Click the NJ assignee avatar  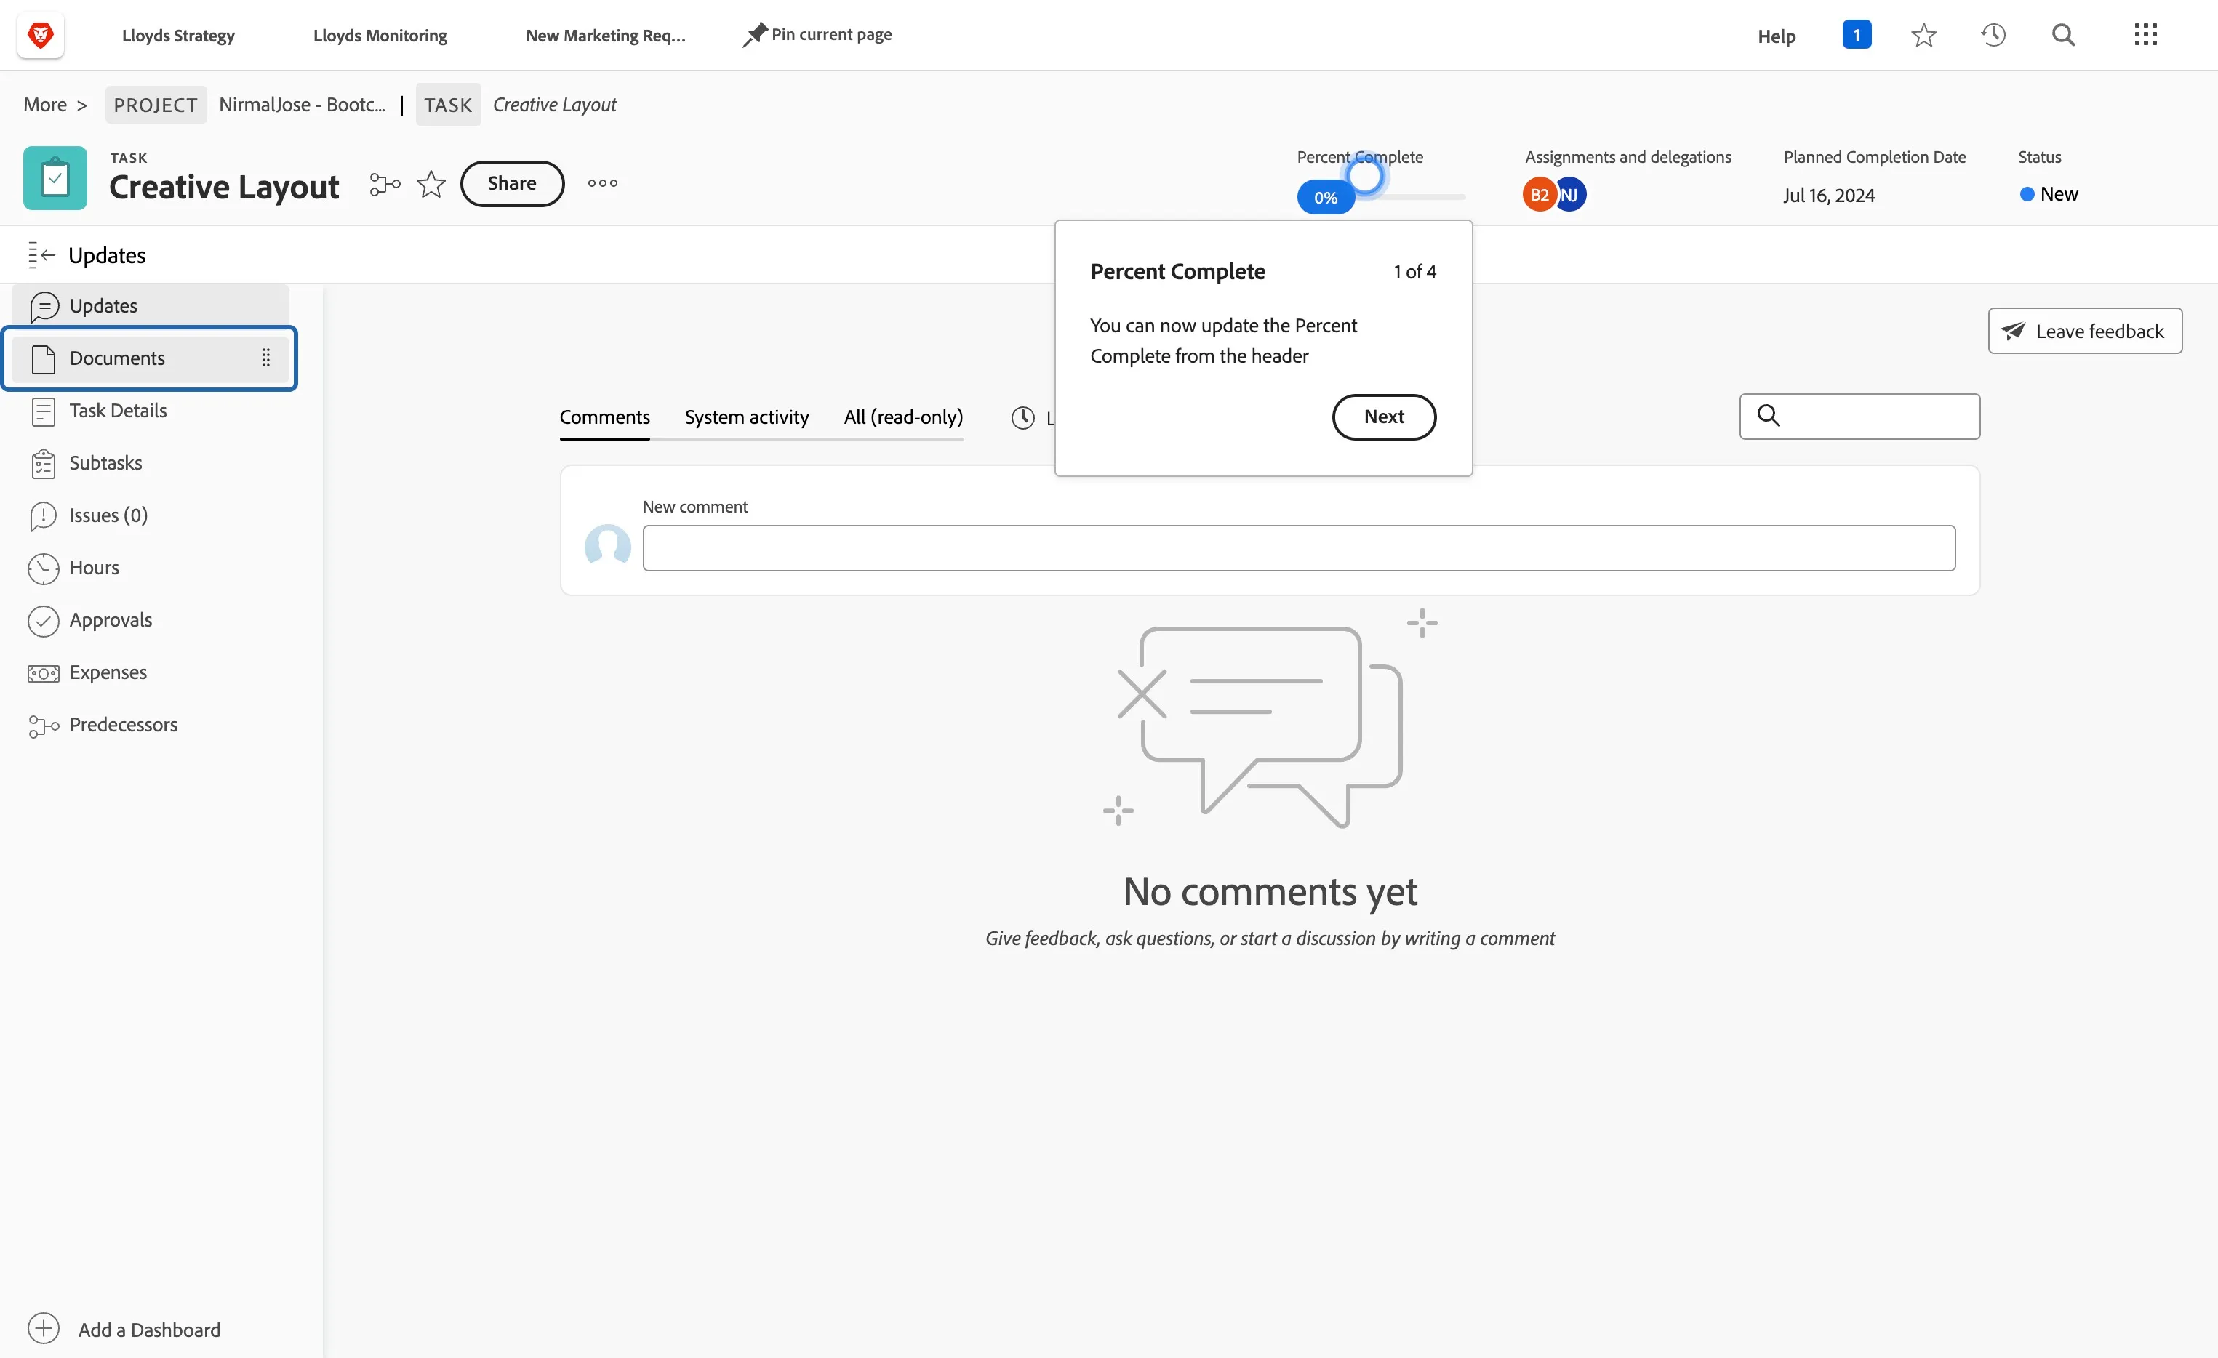tap(1571, 194)
